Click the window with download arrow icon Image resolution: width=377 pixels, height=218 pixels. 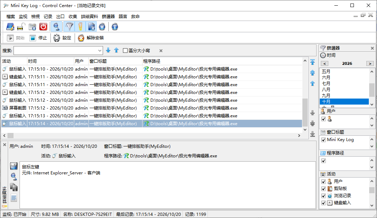pos(32,27)
